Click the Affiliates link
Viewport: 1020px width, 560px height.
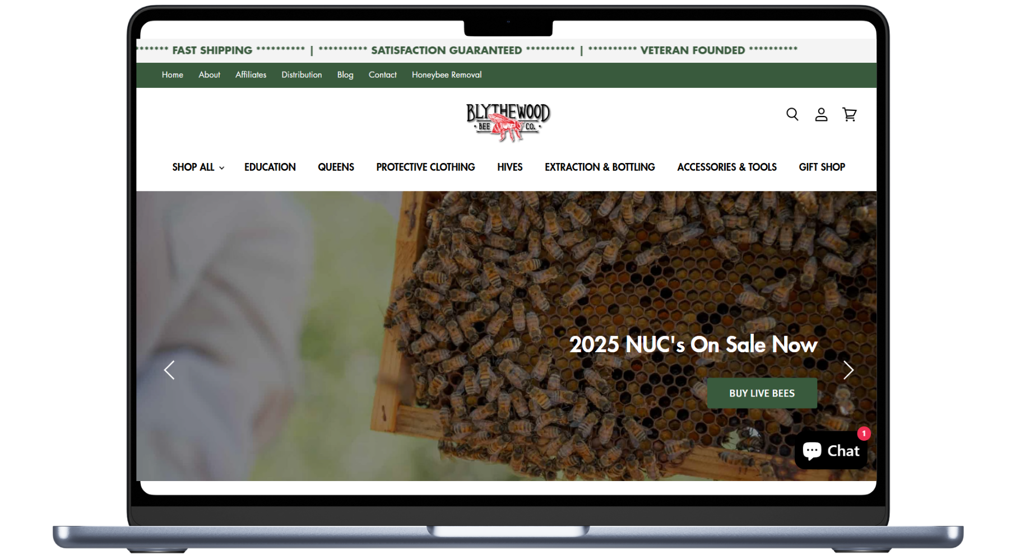point(251,74)
